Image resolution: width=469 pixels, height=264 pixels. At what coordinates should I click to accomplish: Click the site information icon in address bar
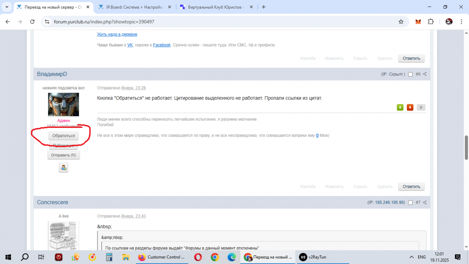[x=47, y=22]
